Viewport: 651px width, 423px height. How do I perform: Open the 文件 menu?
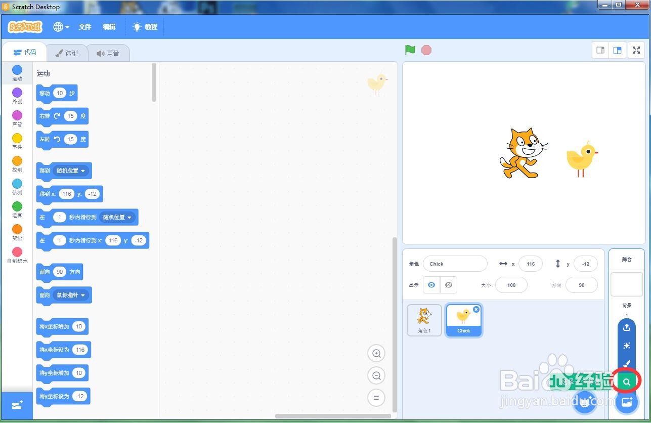tap(85, 27)
